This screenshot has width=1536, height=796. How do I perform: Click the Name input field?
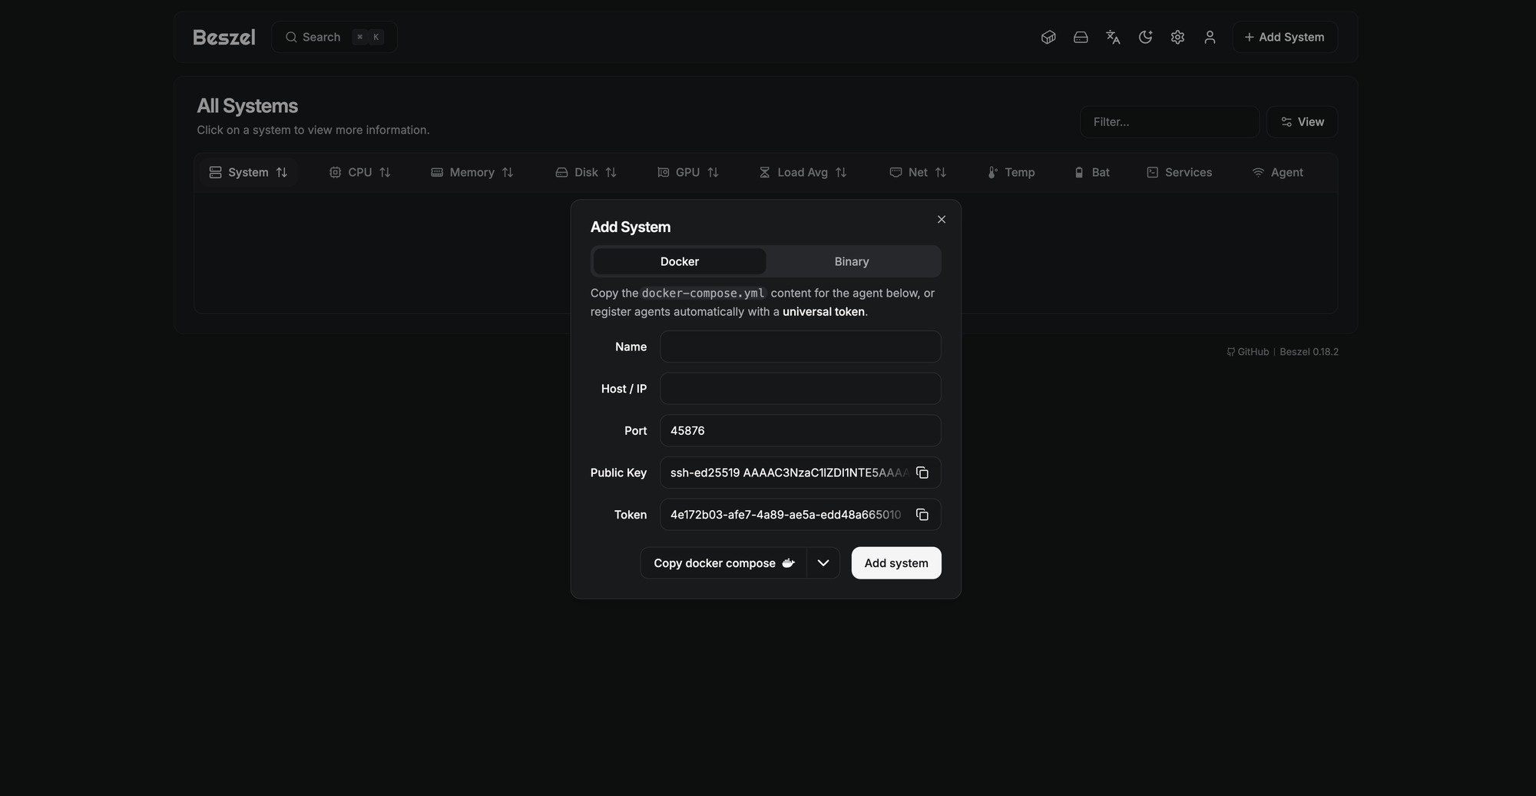click(x=799, y=347)
